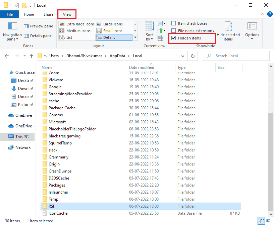This screenshot has height=225, width=274.
Task: Expand the Users breadcrumb chevron
Action: [x=62, y=56]
